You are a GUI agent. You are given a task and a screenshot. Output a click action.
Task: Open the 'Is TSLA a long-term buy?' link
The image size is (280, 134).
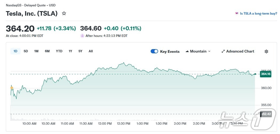click(x=258, y=14)
